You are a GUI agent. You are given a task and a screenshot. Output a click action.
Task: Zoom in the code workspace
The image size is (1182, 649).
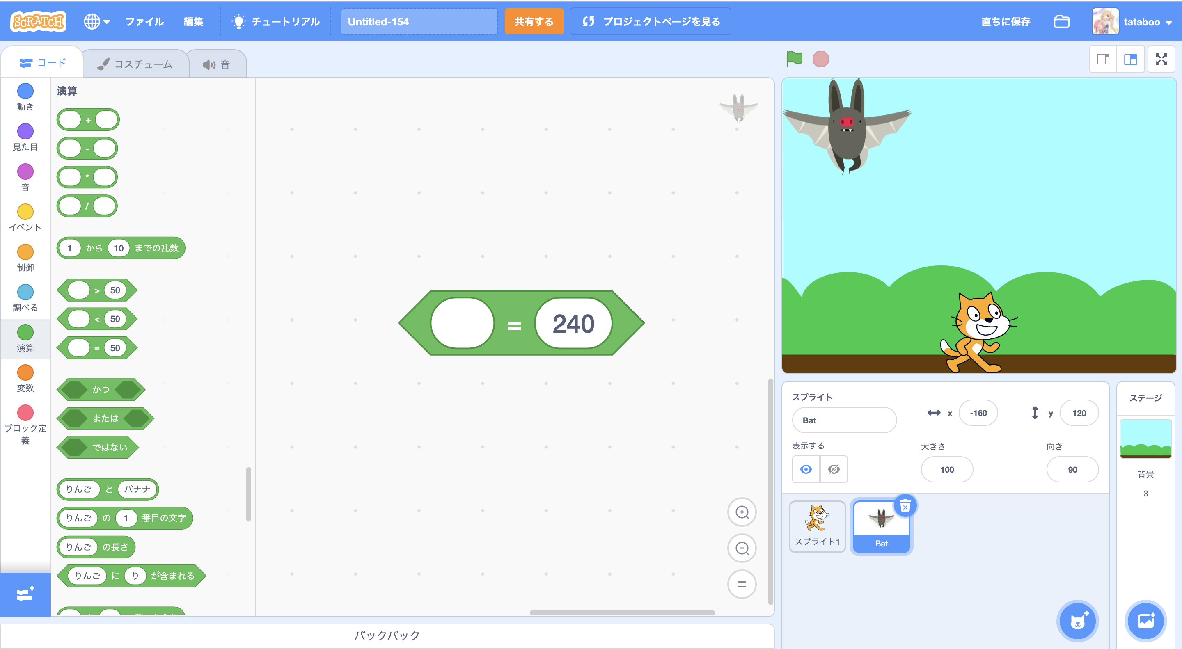pyautogui.click(x=742, y=512)
